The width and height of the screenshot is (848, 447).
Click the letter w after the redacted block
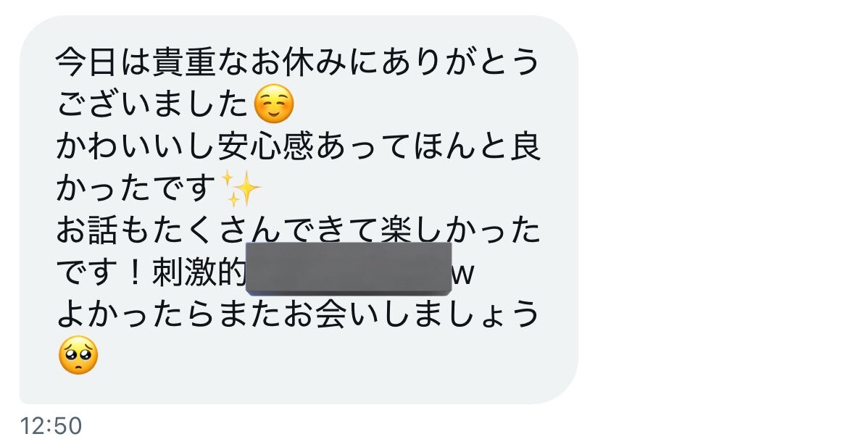[x=463, y=274]
